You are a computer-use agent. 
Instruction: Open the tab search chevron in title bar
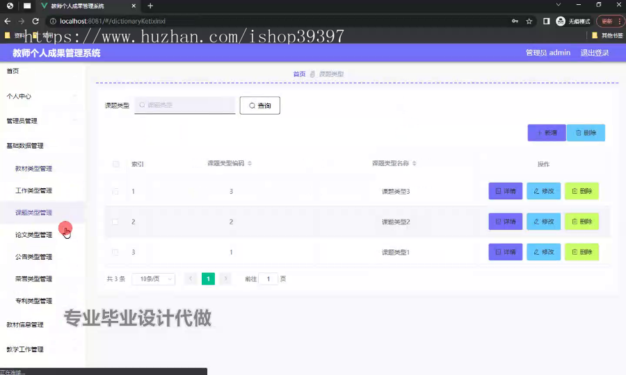click(559, 5)
